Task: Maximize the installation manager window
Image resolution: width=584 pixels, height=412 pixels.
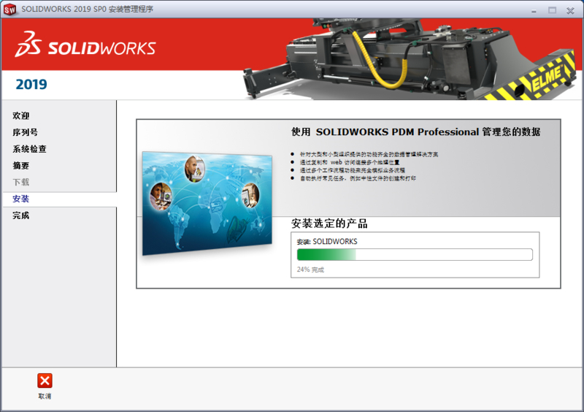Action: tap(552, 10)
